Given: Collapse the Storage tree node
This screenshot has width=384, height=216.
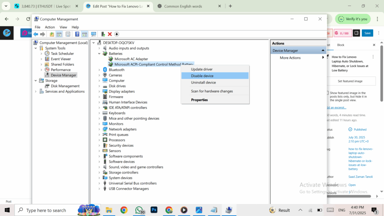Looking at the screenshot, I should 36,81.
